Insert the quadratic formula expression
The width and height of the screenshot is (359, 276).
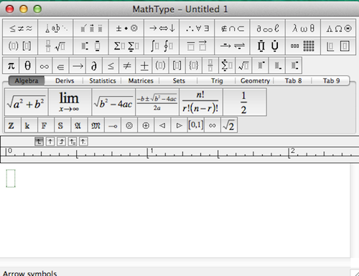[x=157, y=103]
